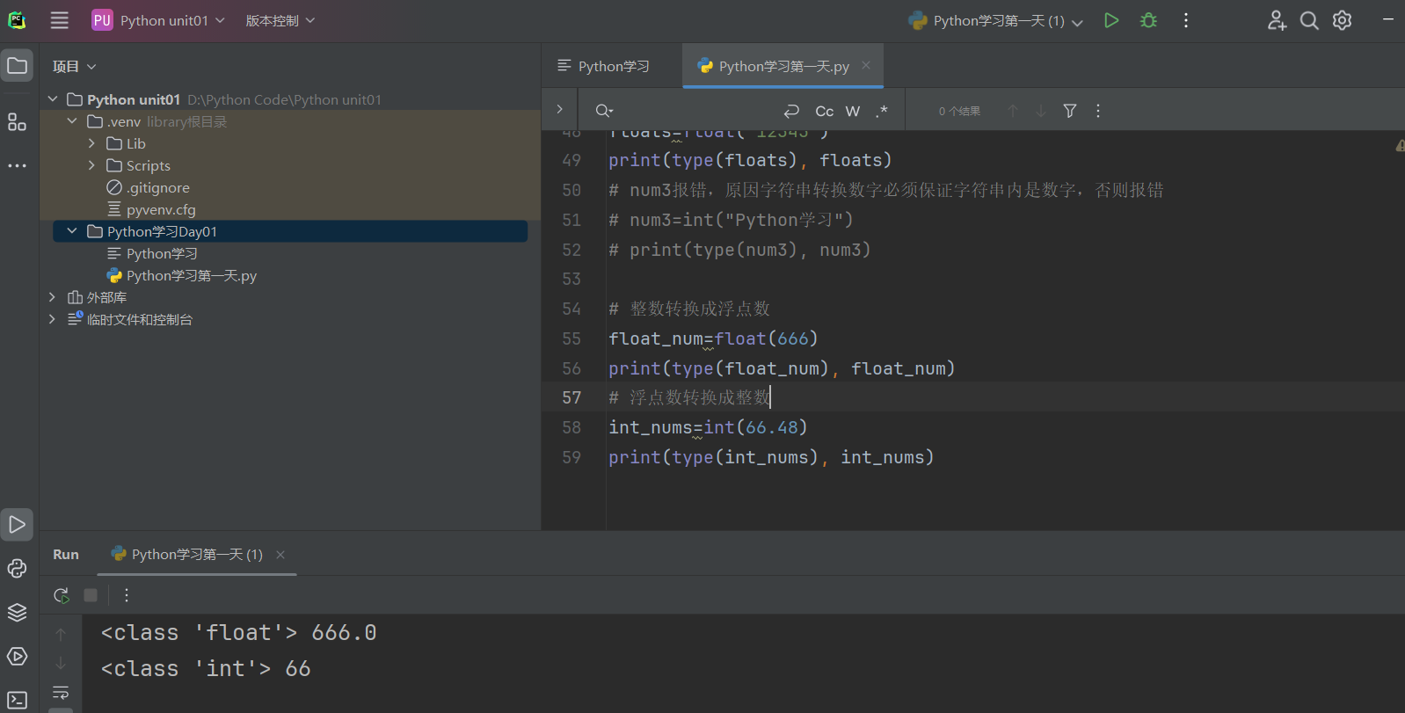The height and width of the screenshot is (713, 1405).
Task: Open the Python unit01 project switcher
Action: tap(159, 20)
